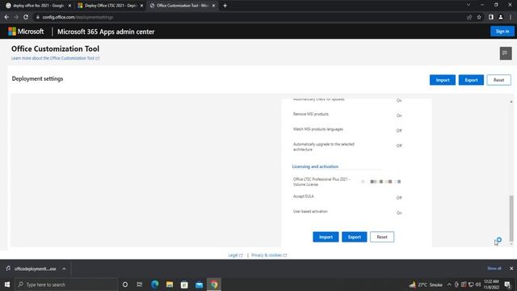Open the feedback icon beside Office Customization Tool
The width and height of the screenshot is (517, 291).
[x=506, y=53]
